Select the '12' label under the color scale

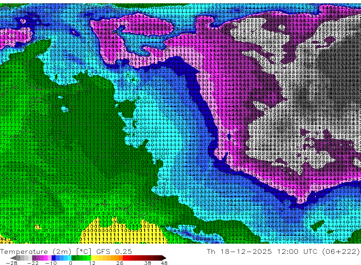[x=92, y=263]
